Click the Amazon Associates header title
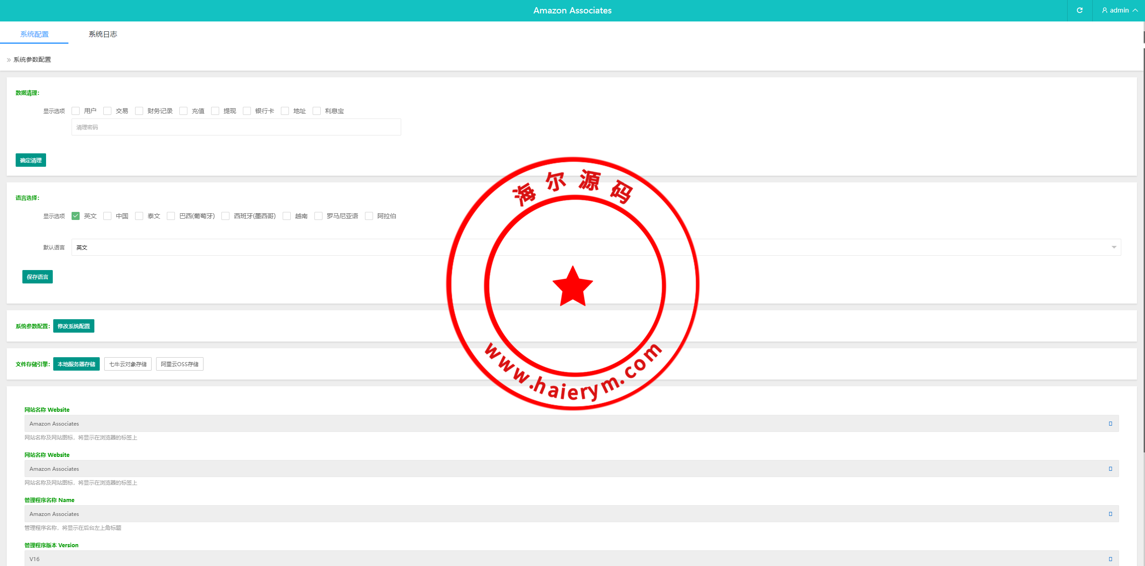Image resolution: width=1145 pixels, height=566 pixels. (572, 10)
